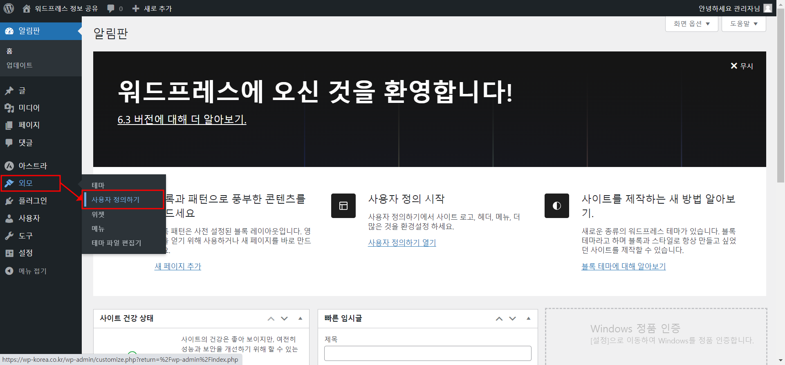785x365 pixels.
Task: Click into the 제목 input field
Action: tap(428, 353)
